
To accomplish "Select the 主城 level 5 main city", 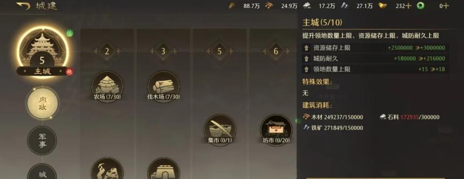I will 42,51.
